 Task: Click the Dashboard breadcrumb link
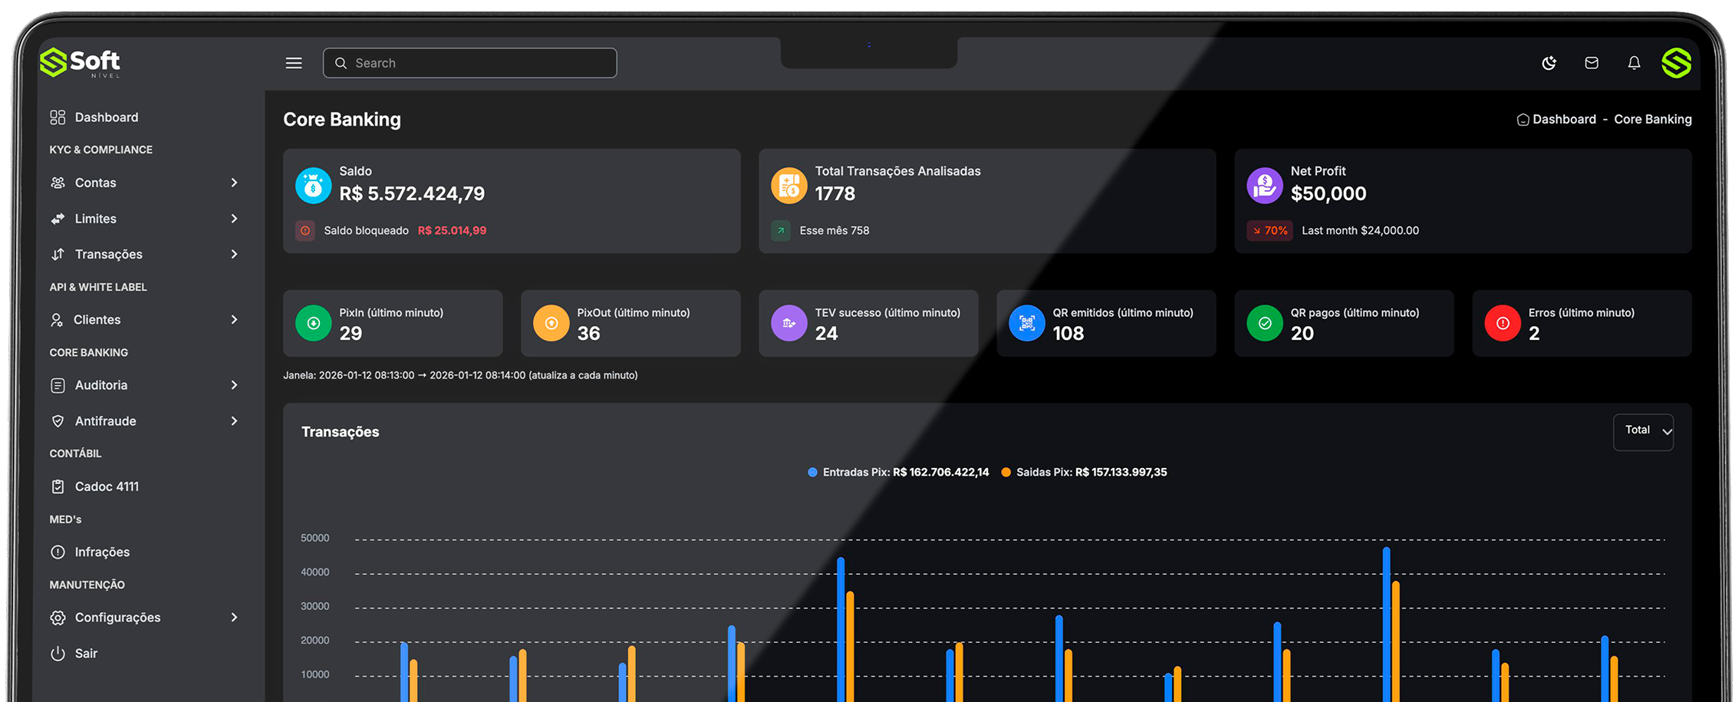click(x=1565, y=119)
